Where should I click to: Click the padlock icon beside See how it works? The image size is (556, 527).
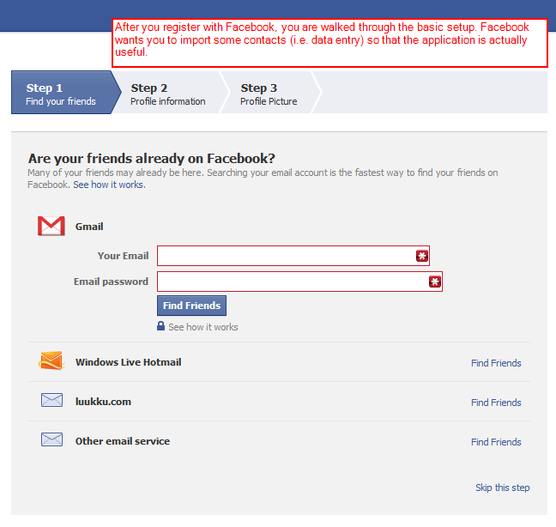[161, 326]
